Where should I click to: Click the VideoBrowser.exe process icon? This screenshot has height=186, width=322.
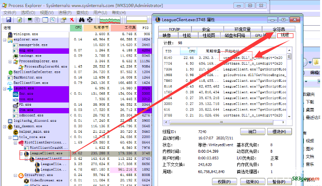coord(27,181)
